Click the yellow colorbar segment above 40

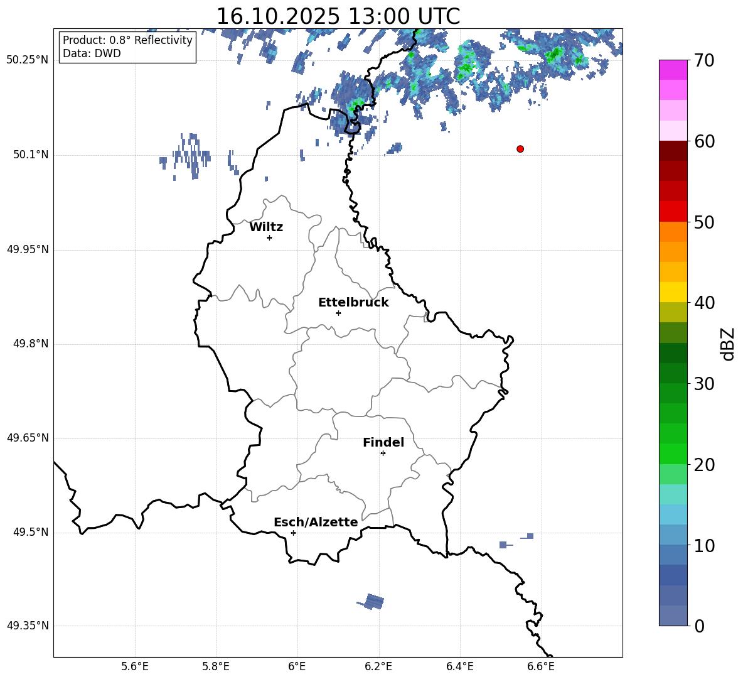coord(673,292)
